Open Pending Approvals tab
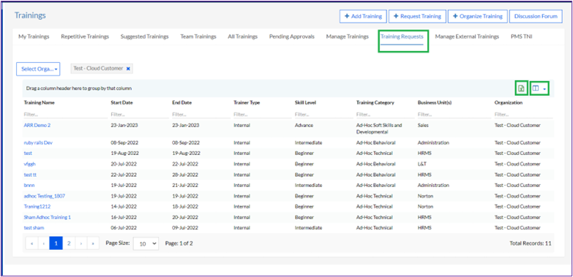Image resolution: width=573 pixels, height=277 pixels. point(291,37)
